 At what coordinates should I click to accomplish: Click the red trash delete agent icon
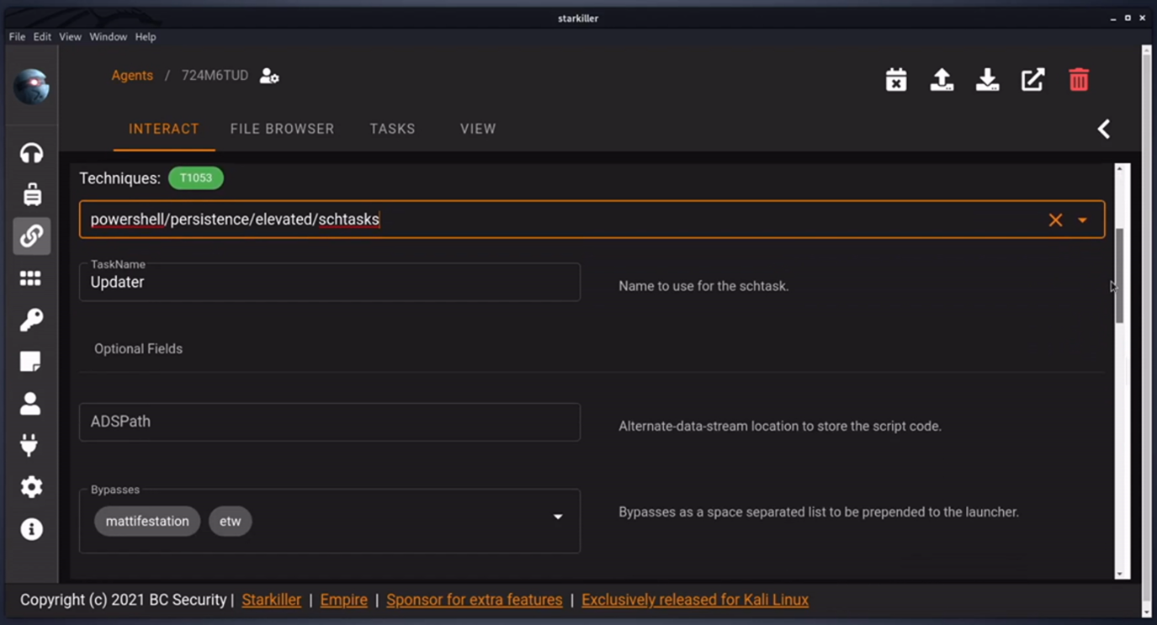(x=1079, y=80)
